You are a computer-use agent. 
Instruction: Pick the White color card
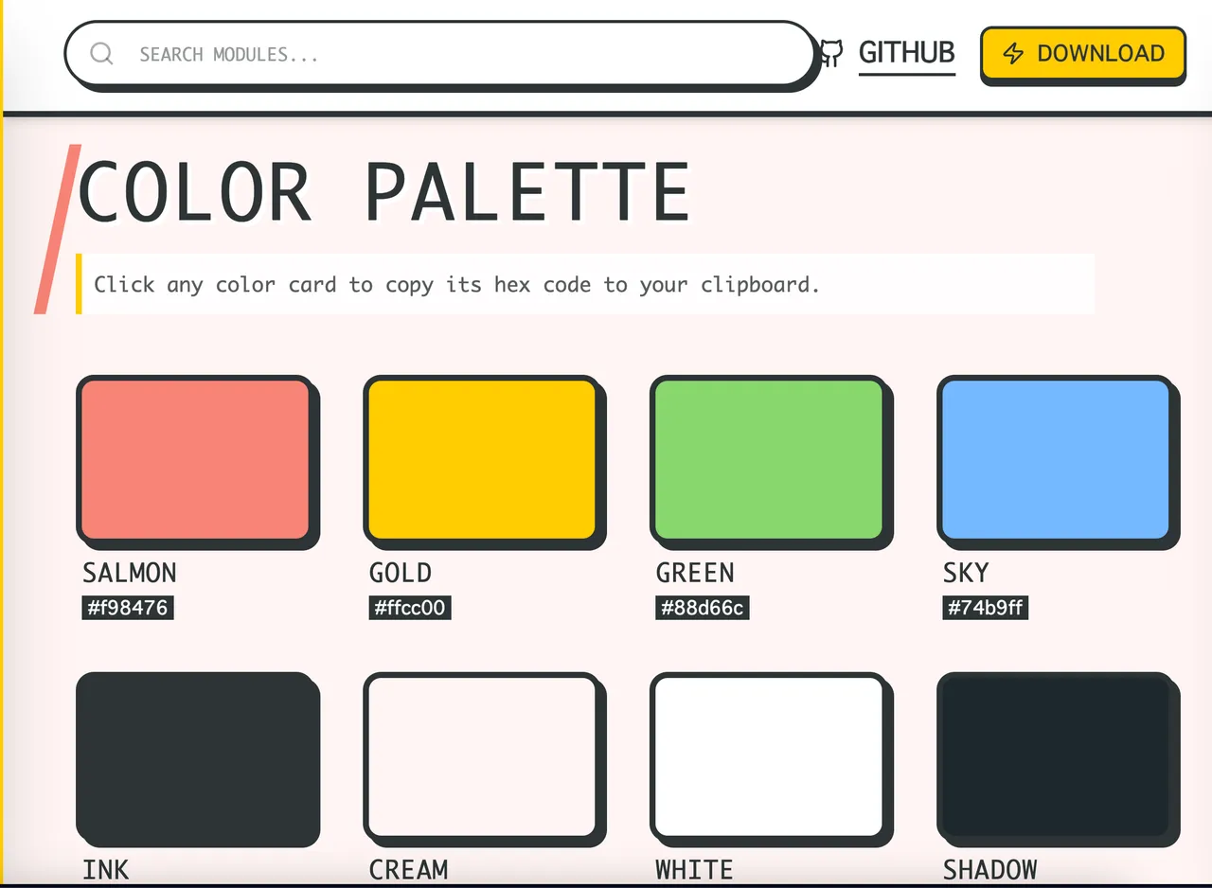769,756
